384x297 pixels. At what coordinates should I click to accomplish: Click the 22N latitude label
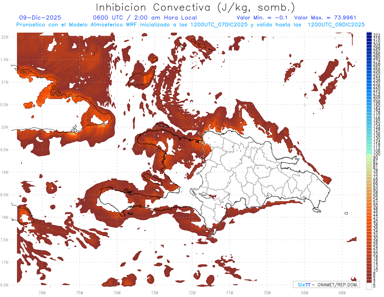pyautogui.click(x=5, y=37)
